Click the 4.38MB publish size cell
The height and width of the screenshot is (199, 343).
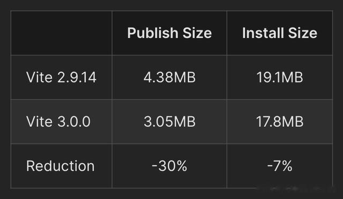169,78
